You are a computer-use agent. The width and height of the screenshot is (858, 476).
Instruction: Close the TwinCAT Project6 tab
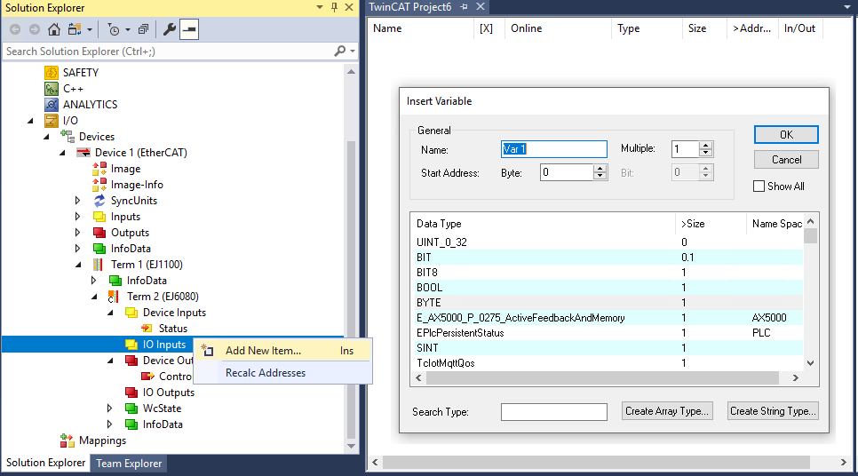pyautogui.click(x=481, y=6)
